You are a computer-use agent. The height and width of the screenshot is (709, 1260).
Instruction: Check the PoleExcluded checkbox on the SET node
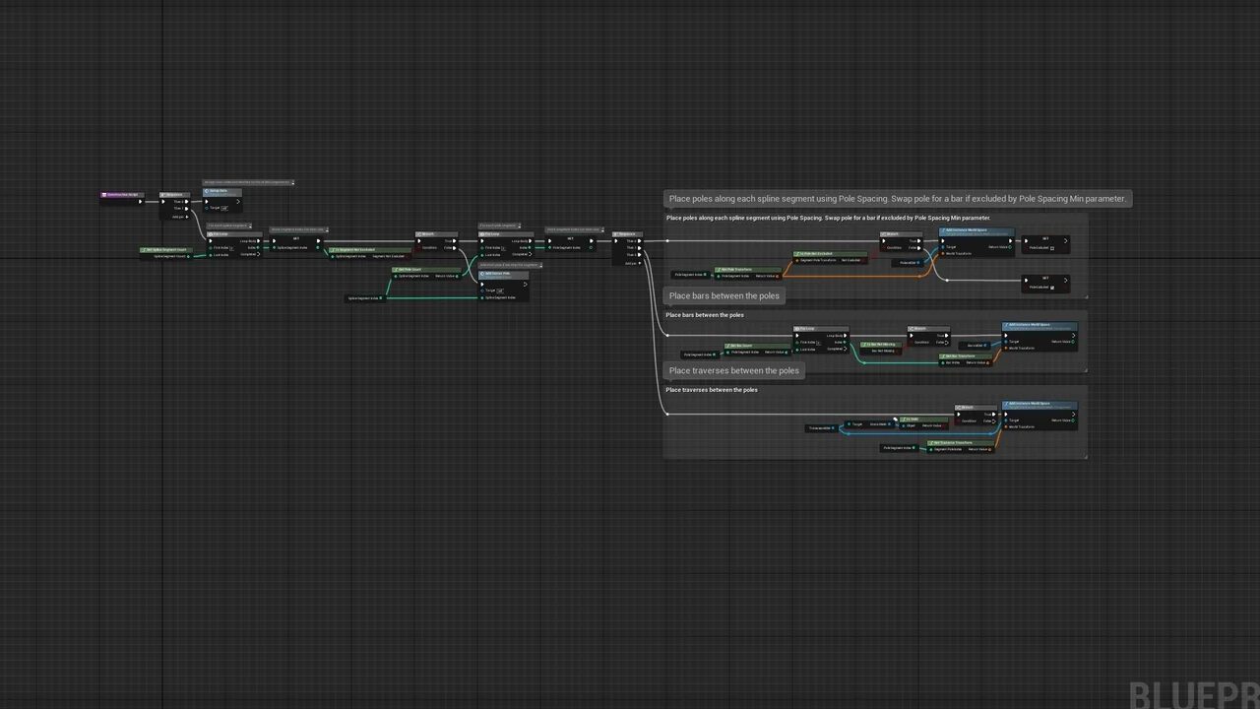1051,248
